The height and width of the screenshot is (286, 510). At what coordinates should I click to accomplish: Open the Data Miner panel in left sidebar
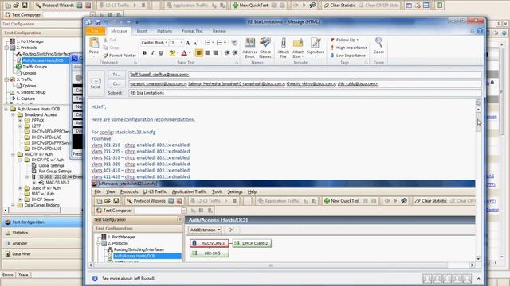42,254
